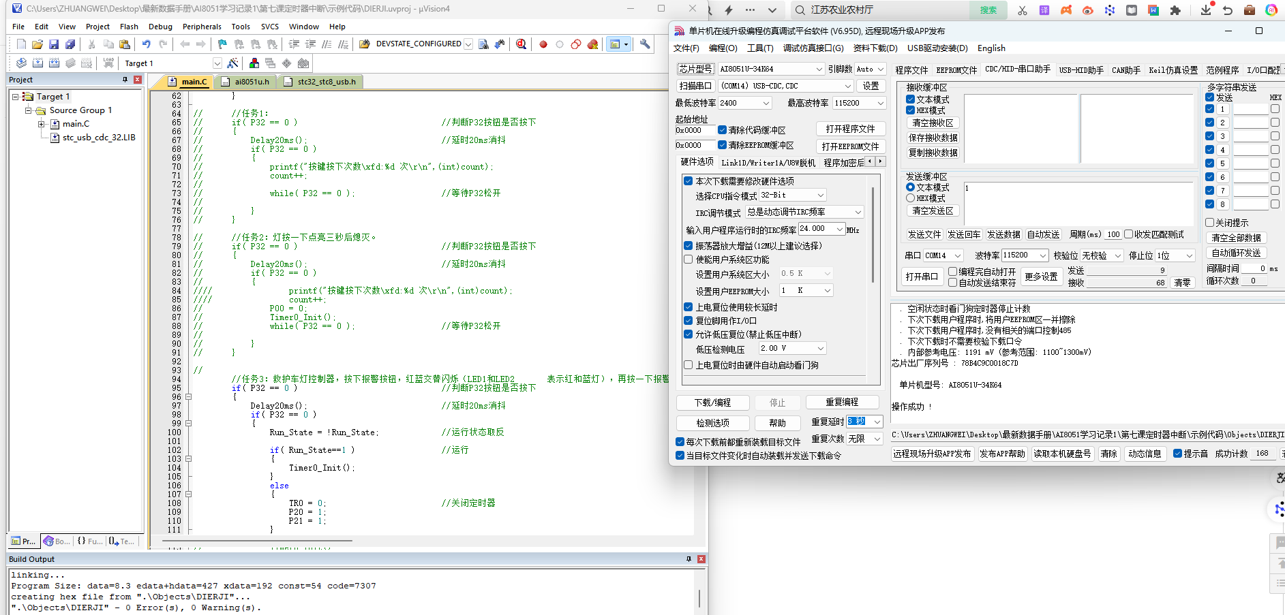1285x615 pixels.
Task: Rebuild all target files icon
Action: tap(54, 63)
